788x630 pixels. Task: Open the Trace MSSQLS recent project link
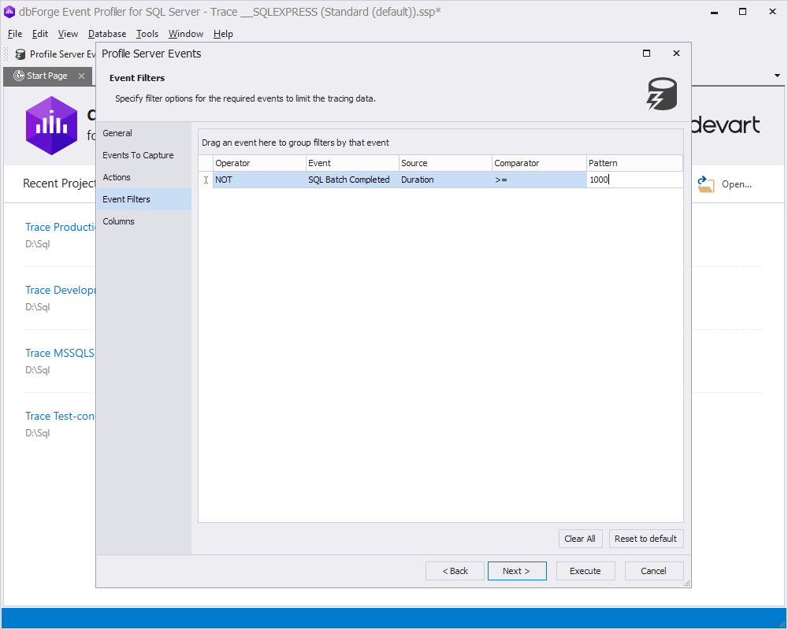pyautogui.click(x=60, y=353)
